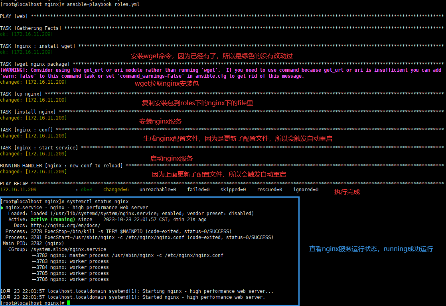Select the ok result under install wget

tap(26, 52)
